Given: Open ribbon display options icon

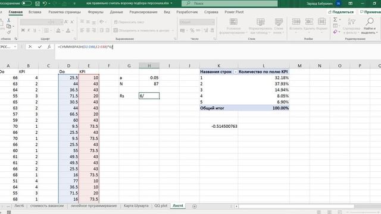Looking at the screenshot, I should point(351,4).
